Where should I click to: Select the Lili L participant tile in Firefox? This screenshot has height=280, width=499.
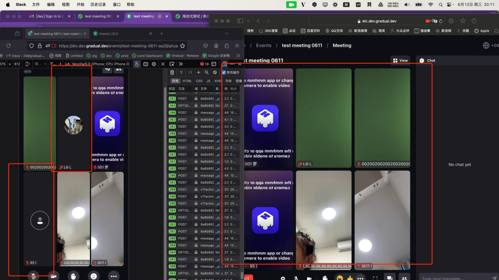point(74,124)
